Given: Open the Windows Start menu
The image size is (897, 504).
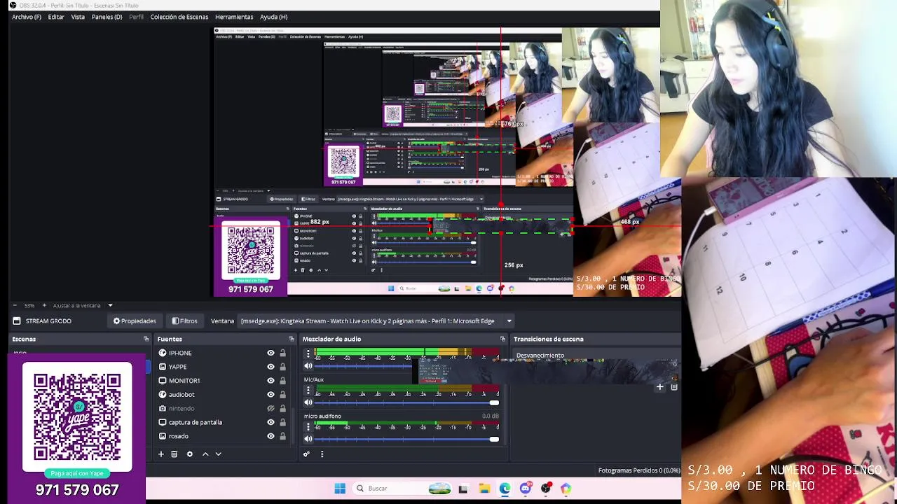Looking at the screenshot, I should coord(340,489).
